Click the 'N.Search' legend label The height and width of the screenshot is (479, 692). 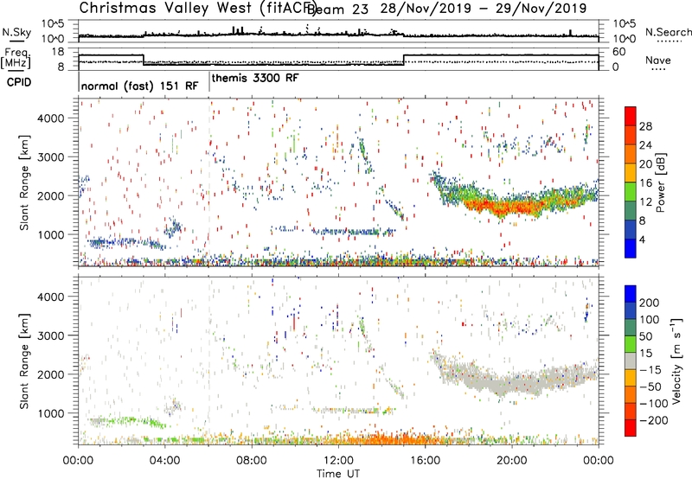668,32
